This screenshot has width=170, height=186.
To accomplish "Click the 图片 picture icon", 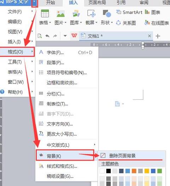I will [61, 14].
